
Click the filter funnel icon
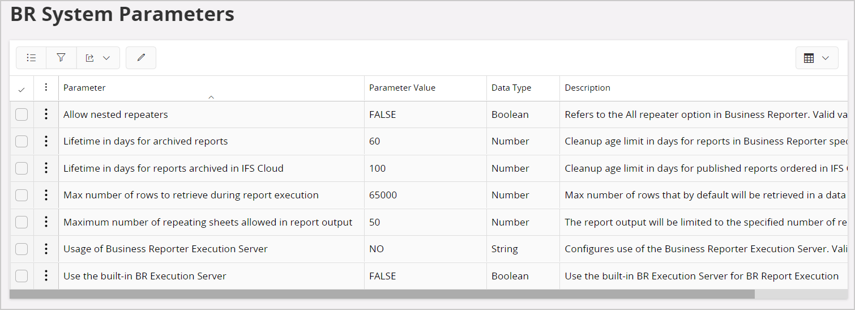click(x=61, y=58)
